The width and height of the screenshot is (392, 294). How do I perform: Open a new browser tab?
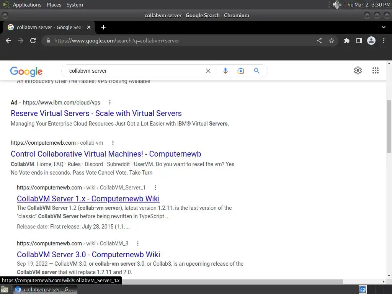pos(103,27)
